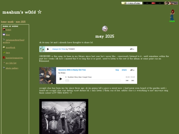Click the Enjoy album cover art
Screen dimensions: 179x134
point(48,75)
